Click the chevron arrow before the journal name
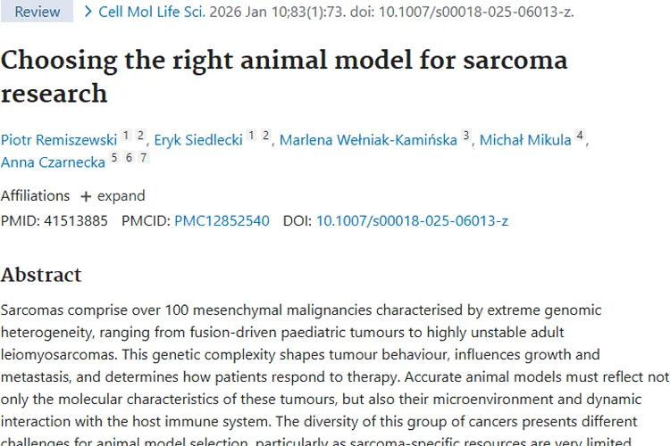 pyautogui.click(x=88, y=12)
